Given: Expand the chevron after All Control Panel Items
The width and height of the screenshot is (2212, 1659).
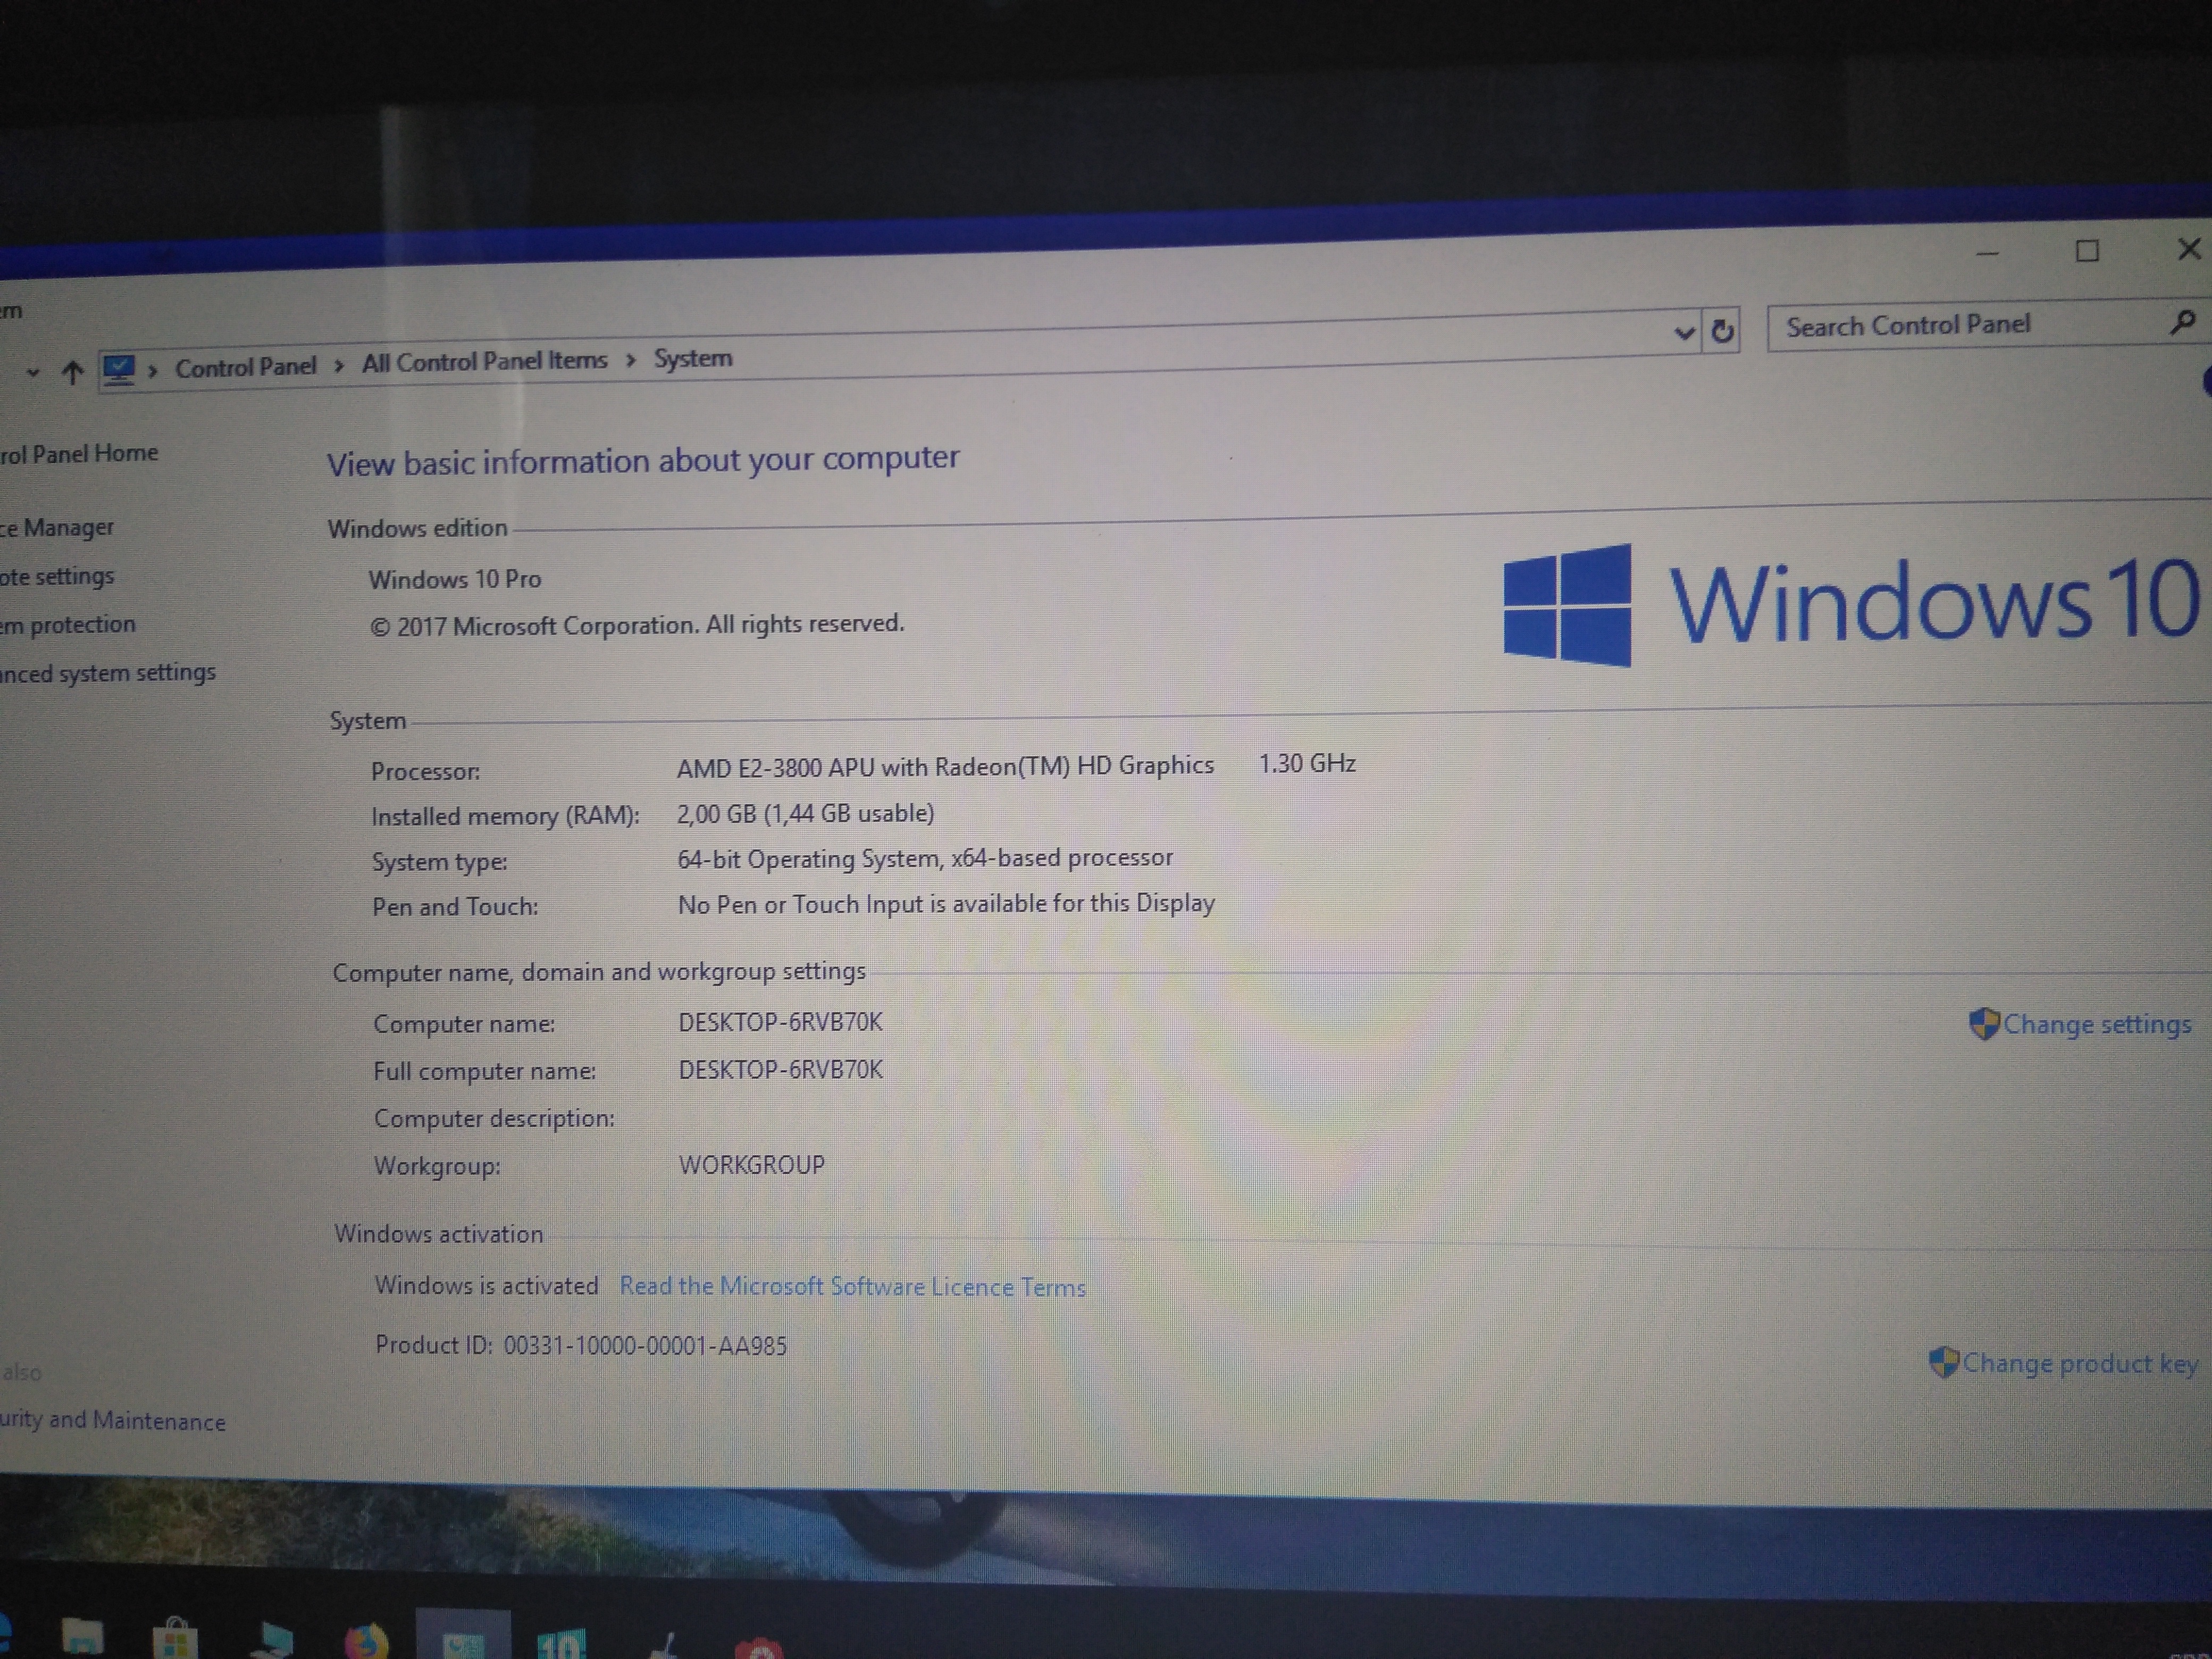Looking at the screenshot, I should pos(631,360).
